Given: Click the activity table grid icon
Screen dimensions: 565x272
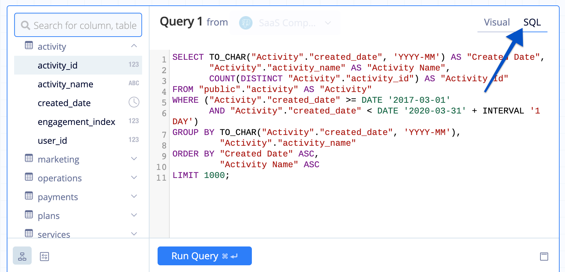Looking at the screenshot, I should [29, 45].
